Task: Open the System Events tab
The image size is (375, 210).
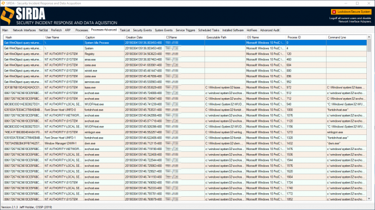Action: (164, 30)
